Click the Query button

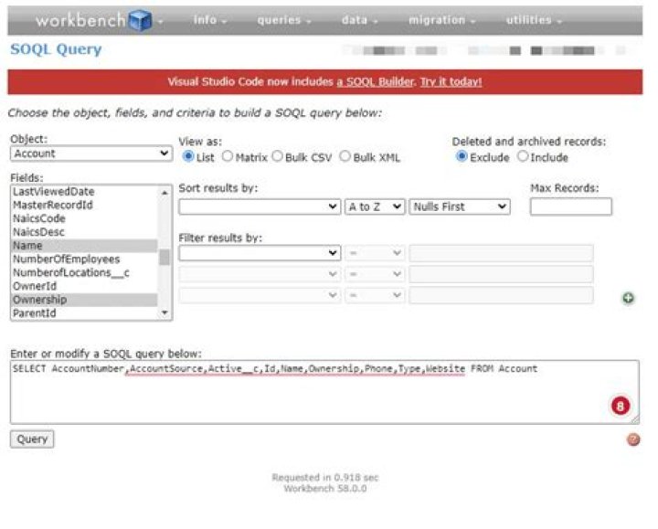pos(32,439)
